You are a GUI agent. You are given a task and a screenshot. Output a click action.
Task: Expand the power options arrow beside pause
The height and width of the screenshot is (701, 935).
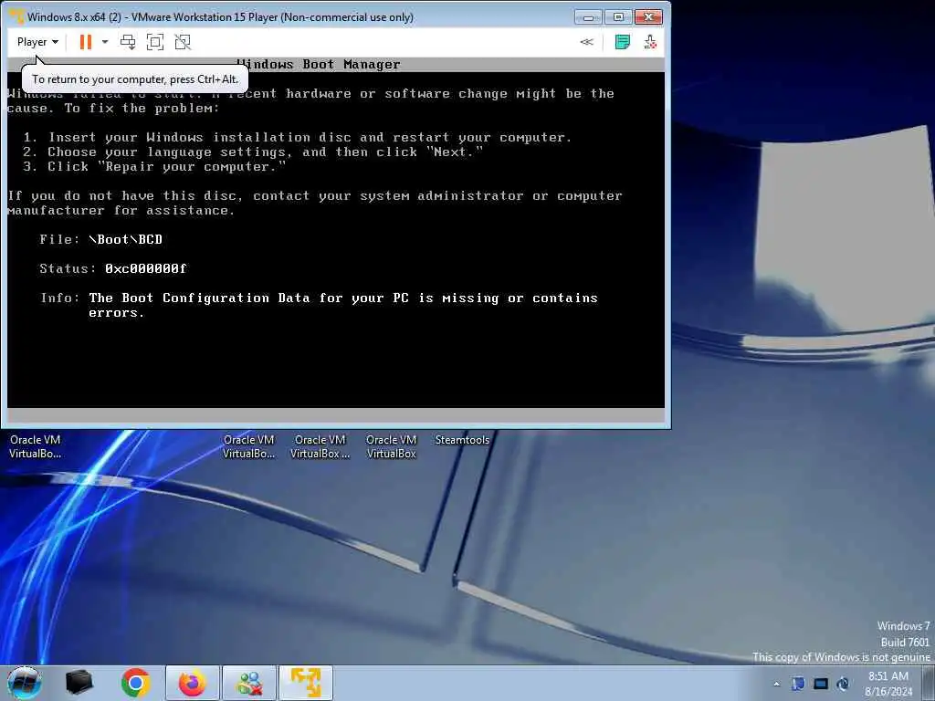(x=105, y=42)
